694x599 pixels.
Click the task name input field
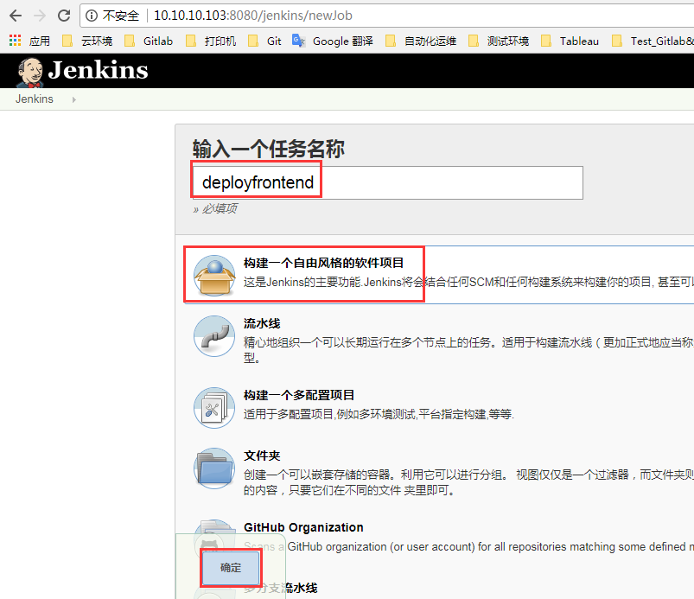point(388,182)
